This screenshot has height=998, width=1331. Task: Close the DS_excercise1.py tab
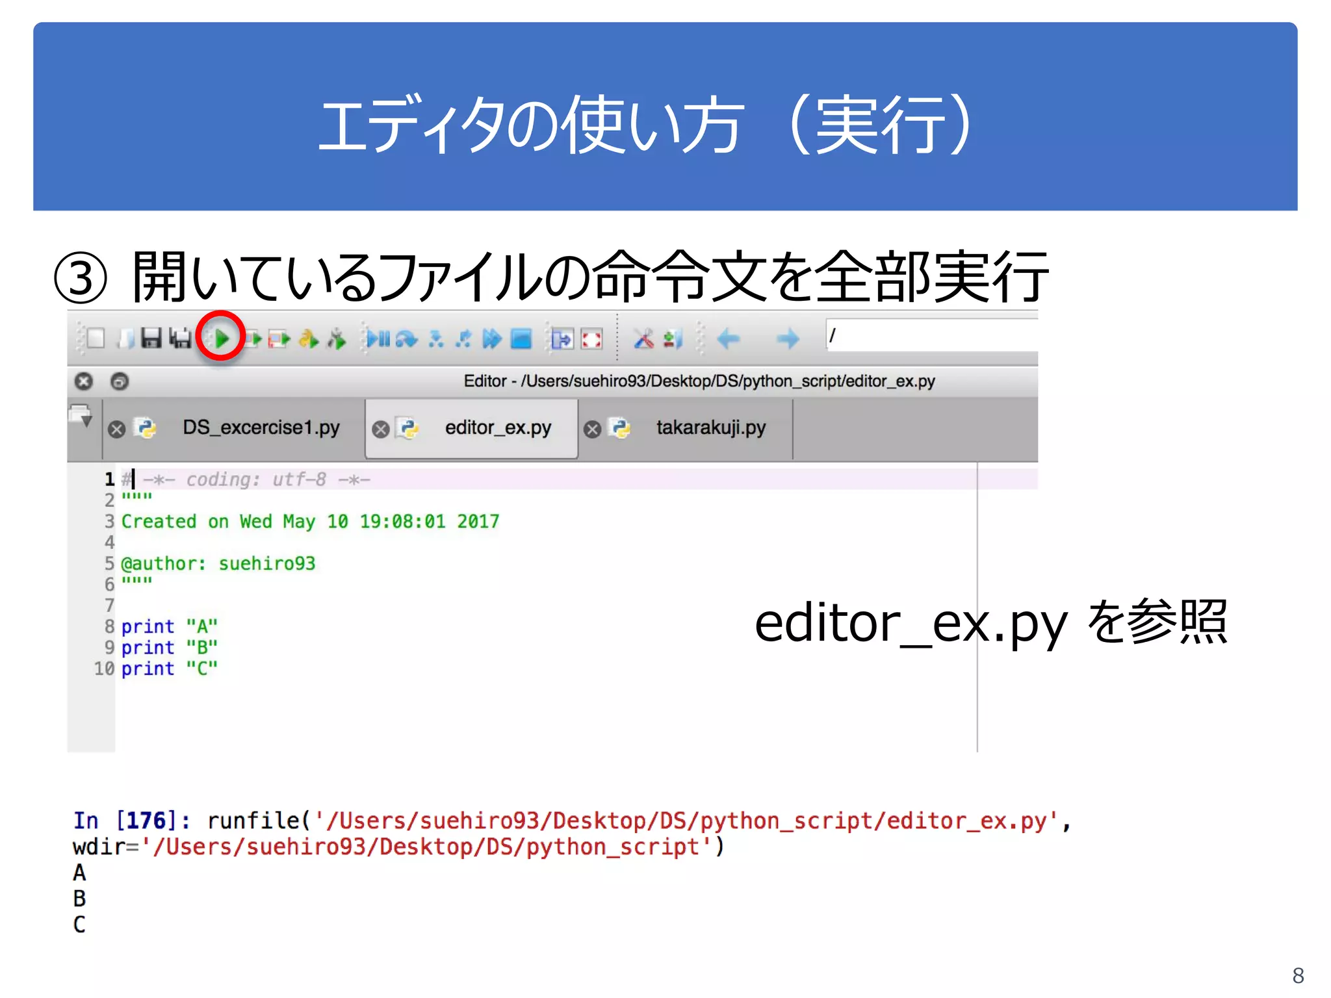[x=117, y=429]
